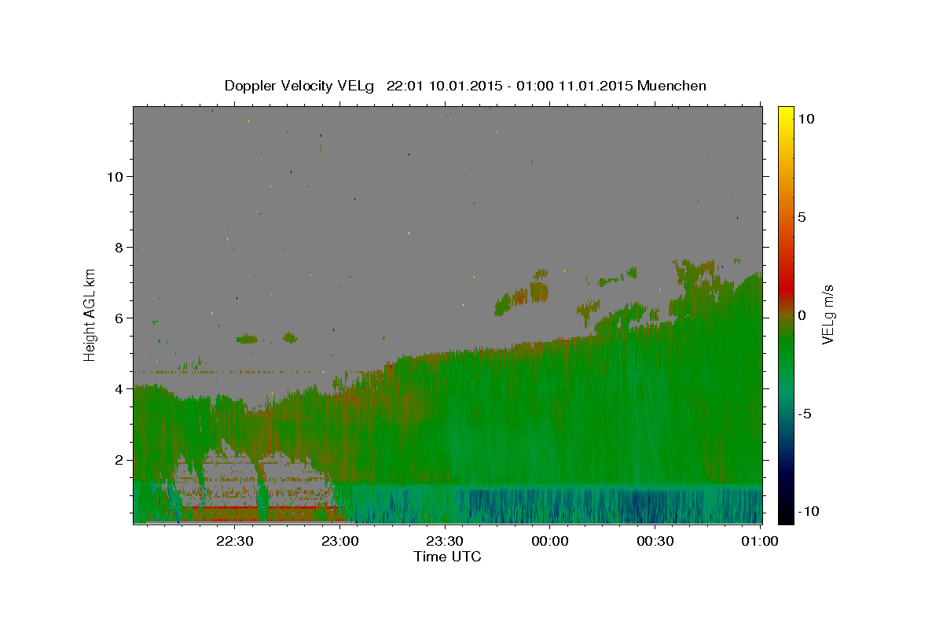This screenshot has height=629, width=943.
Task: Click the 'VELg m/s' colorbar label
Action: pos(827,314)
